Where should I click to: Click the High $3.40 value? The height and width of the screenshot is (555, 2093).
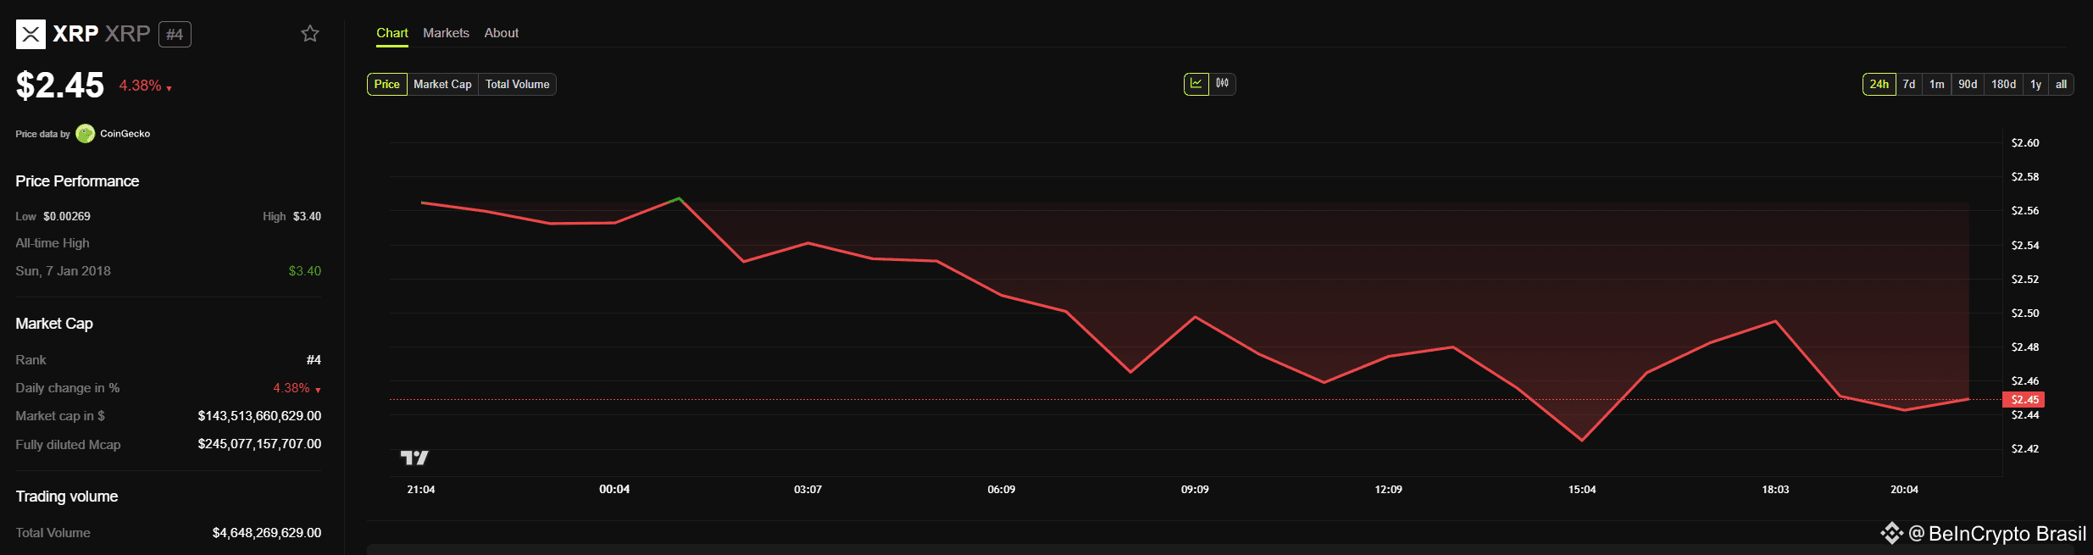coord(307,217)
